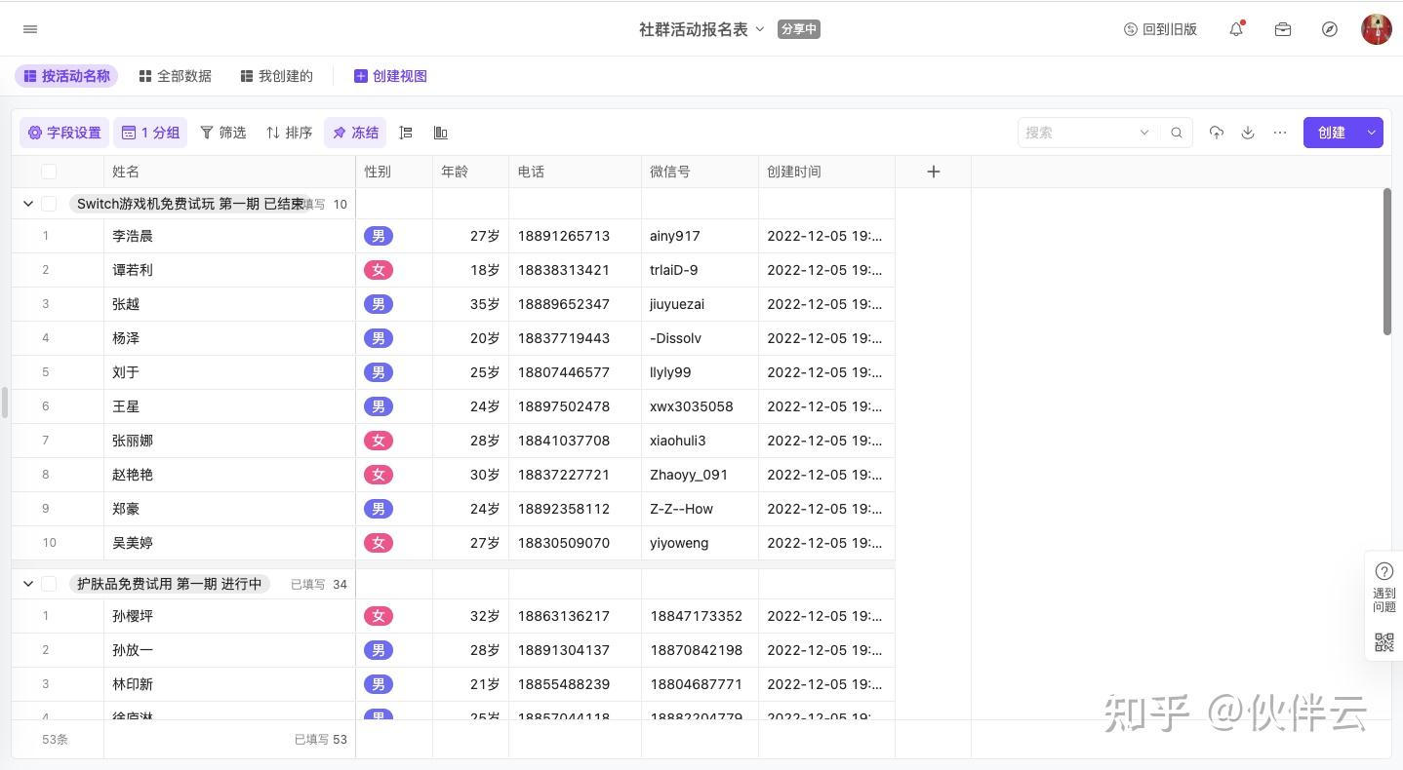The height and width of the screenshot is (770, 1403).
Task: Show the QR code icon
Action: tap(1384, 641)
